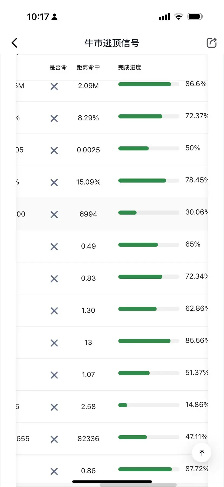This screenshot has width=224, height=487.
Task: Click the X icon in 82336 row
Action: coord(54,439)
